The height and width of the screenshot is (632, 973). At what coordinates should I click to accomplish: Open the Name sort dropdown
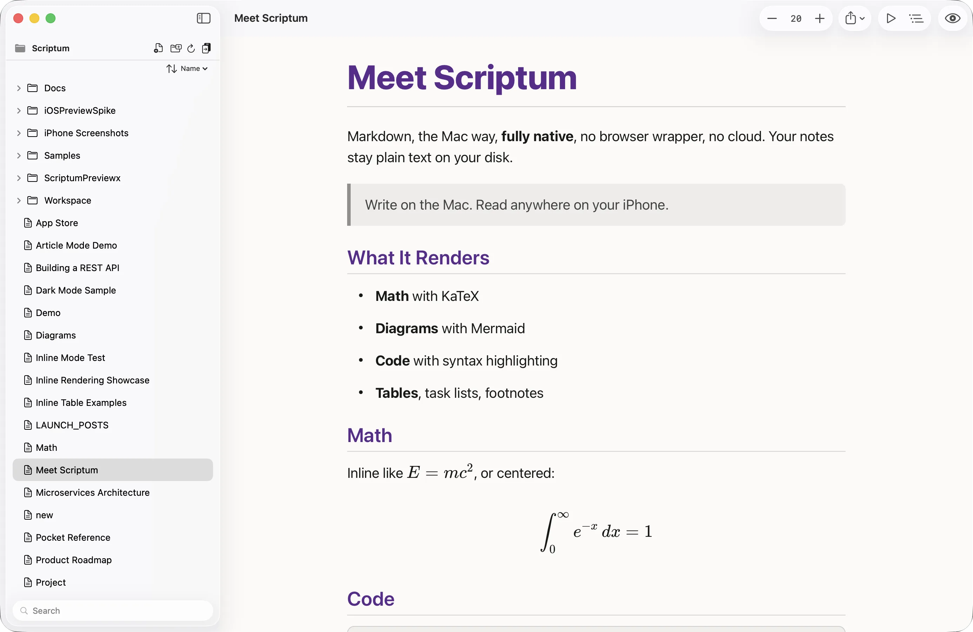[187, 69]
